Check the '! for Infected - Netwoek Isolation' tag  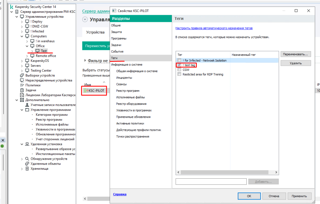(179, 60)
